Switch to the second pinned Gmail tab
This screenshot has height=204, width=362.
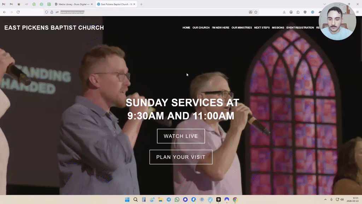tap(11, 4)
